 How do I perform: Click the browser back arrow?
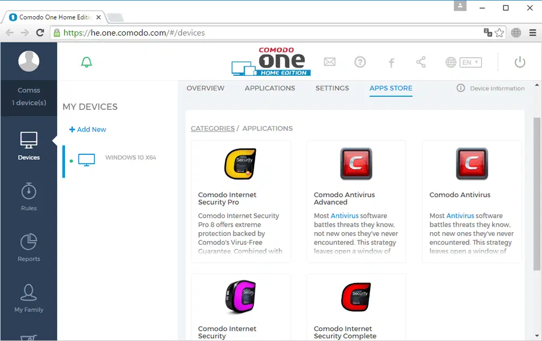(x=10, y=33)
